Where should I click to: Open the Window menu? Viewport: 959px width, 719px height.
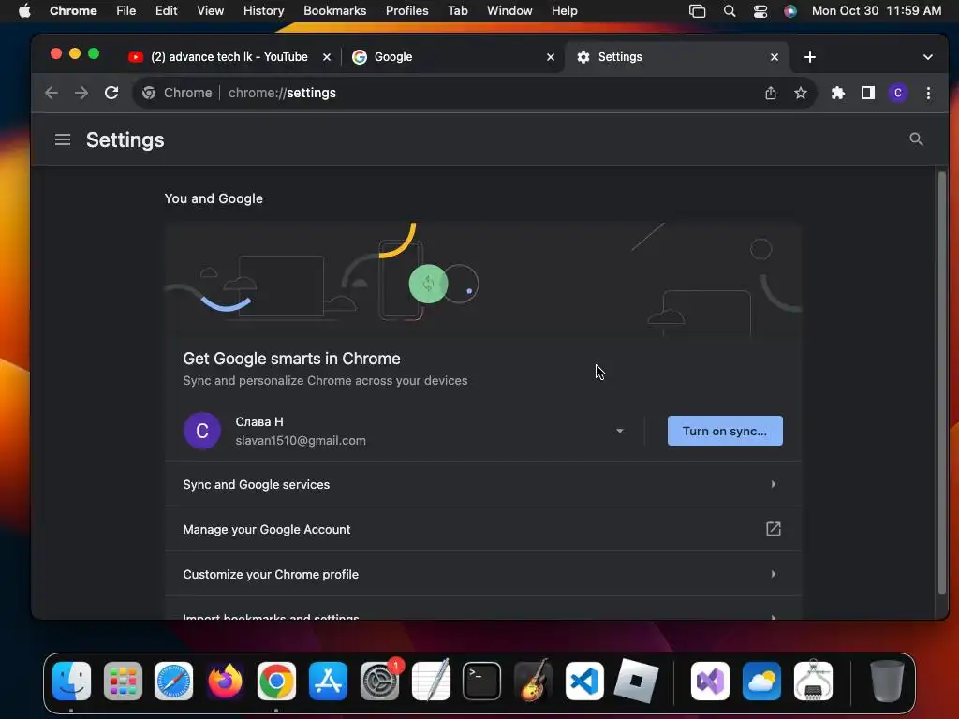[509, 11]
